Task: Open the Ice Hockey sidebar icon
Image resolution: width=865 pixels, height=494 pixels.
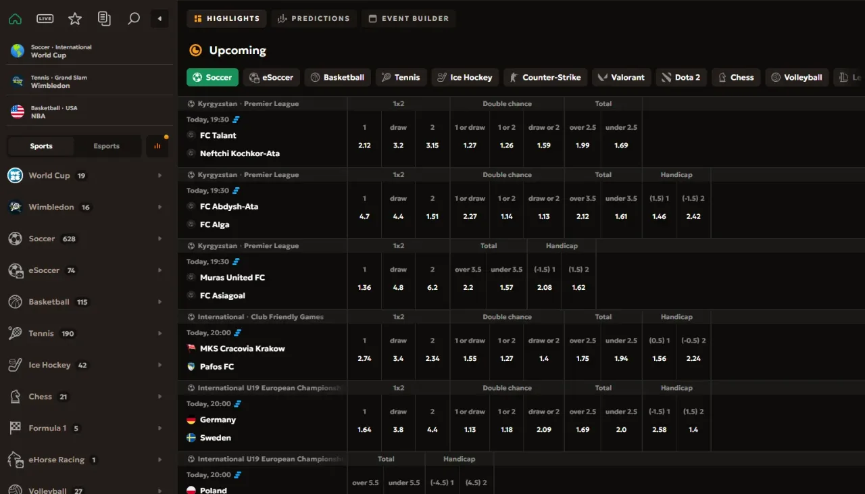Action: point(15,365)
